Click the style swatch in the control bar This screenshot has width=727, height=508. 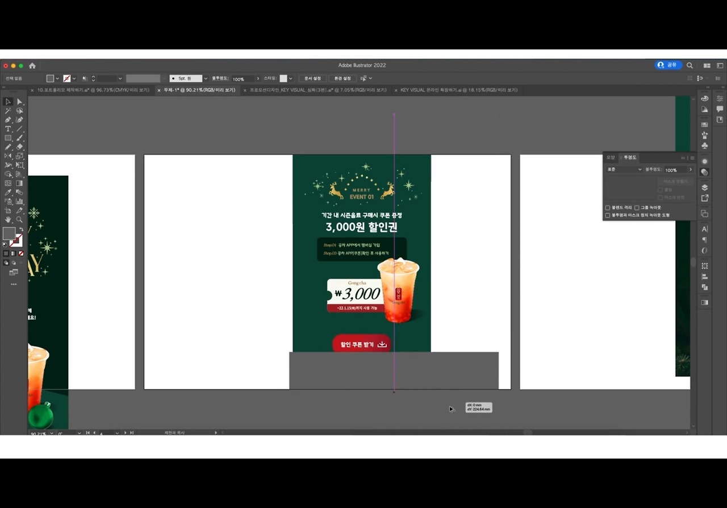(283, 78)
